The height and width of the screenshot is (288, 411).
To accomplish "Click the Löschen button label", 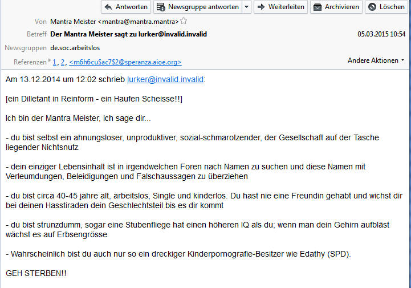I will coord(392,7).
